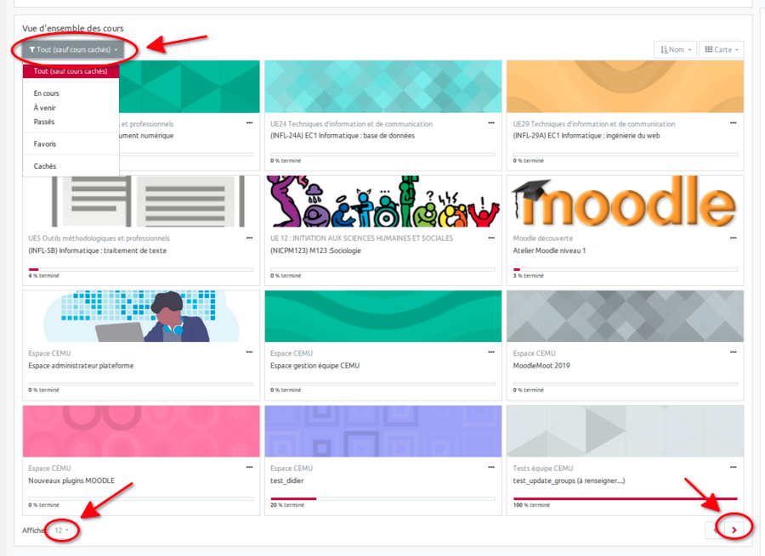This screenshot has width=765, height=556.
Task: Open three-dot menu for test_didier course
Action: click(491, 467)
